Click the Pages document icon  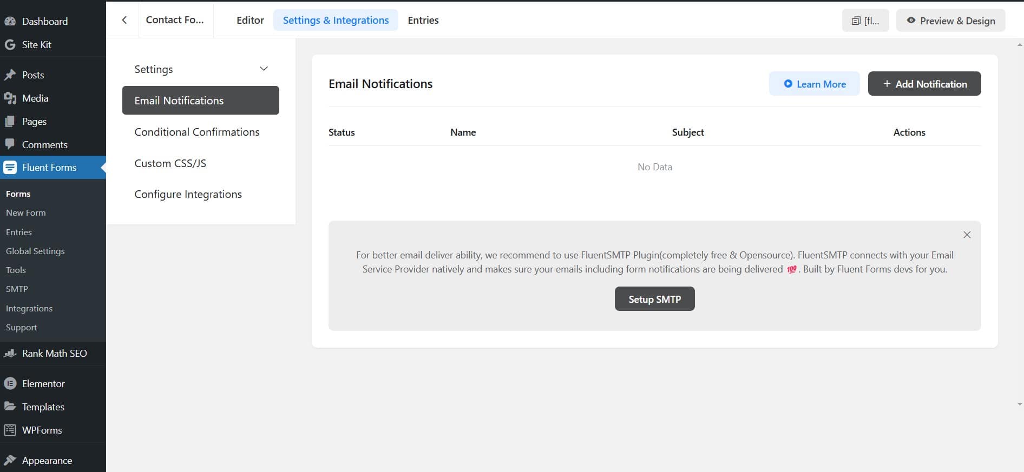(x=10, y=122)
